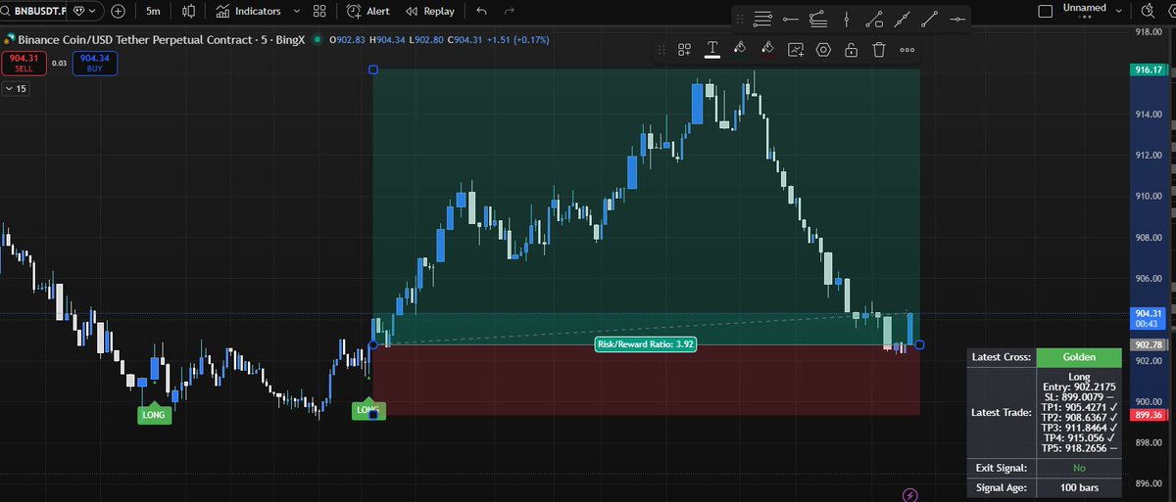
Task: Change text color with the T icon
Action: tap(712, 50)
